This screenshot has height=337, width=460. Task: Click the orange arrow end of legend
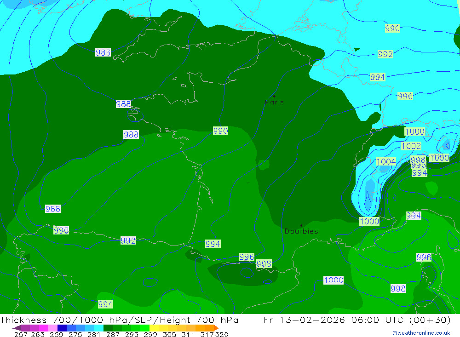pos(216,328)
